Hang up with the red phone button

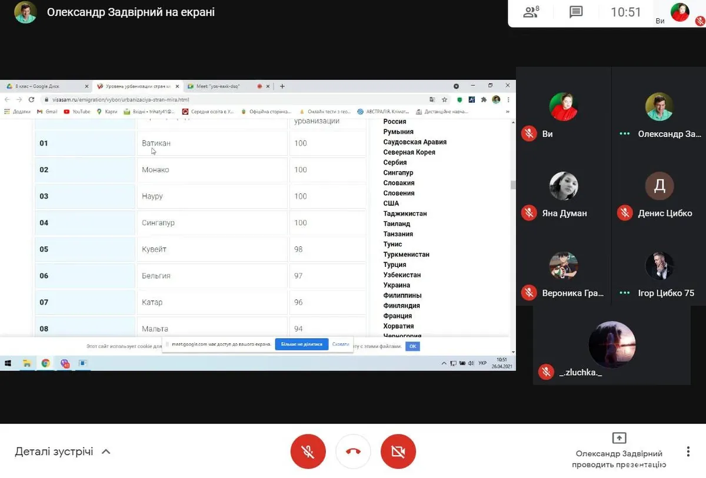coord(353,452)
